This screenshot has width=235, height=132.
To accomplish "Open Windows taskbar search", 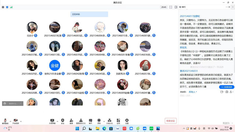I will point(84,128).
